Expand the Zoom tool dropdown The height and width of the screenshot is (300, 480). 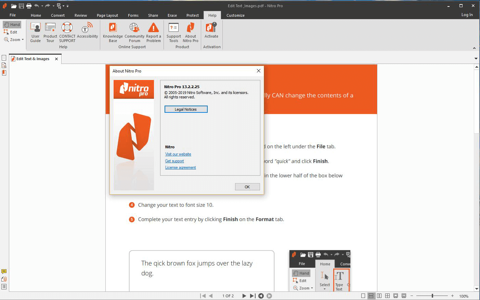pyautogui.click(x=23, y=40)
